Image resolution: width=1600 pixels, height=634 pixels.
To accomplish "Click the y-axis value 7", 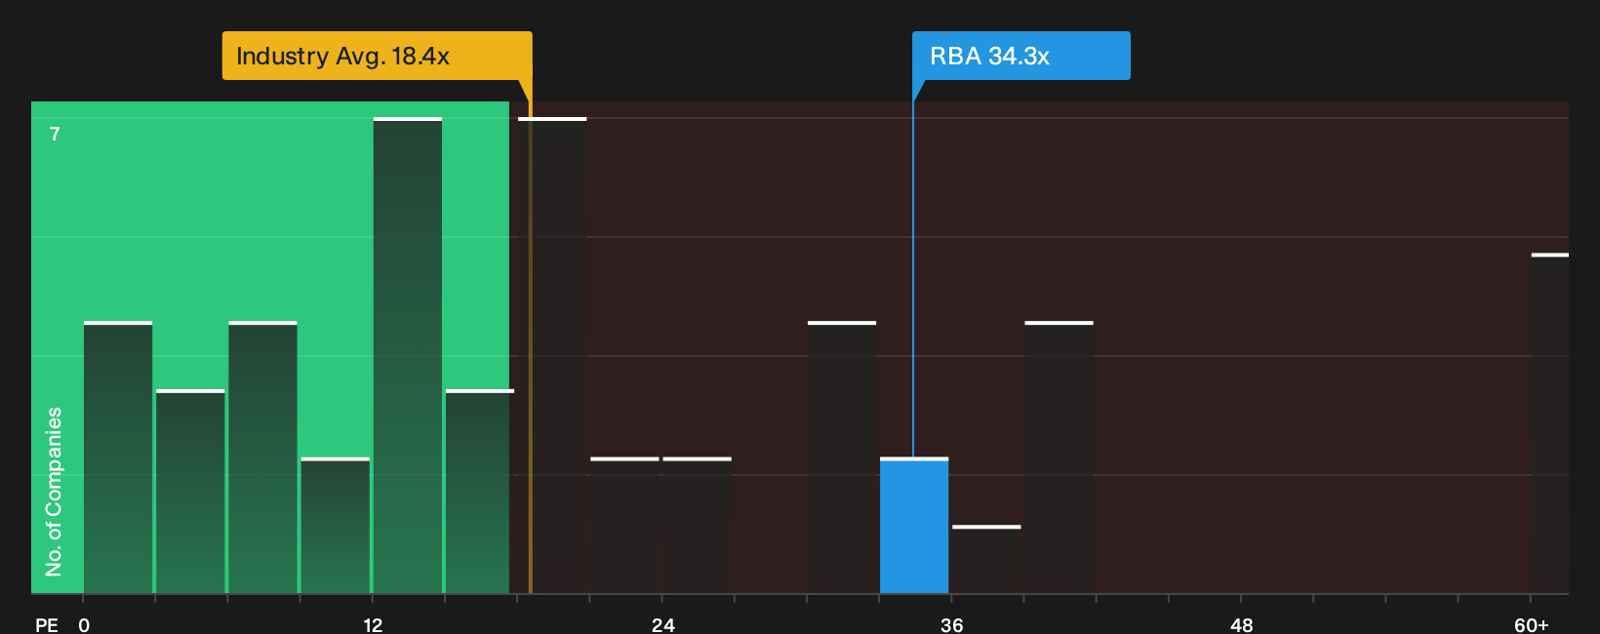I will click(x=55, y=135).
